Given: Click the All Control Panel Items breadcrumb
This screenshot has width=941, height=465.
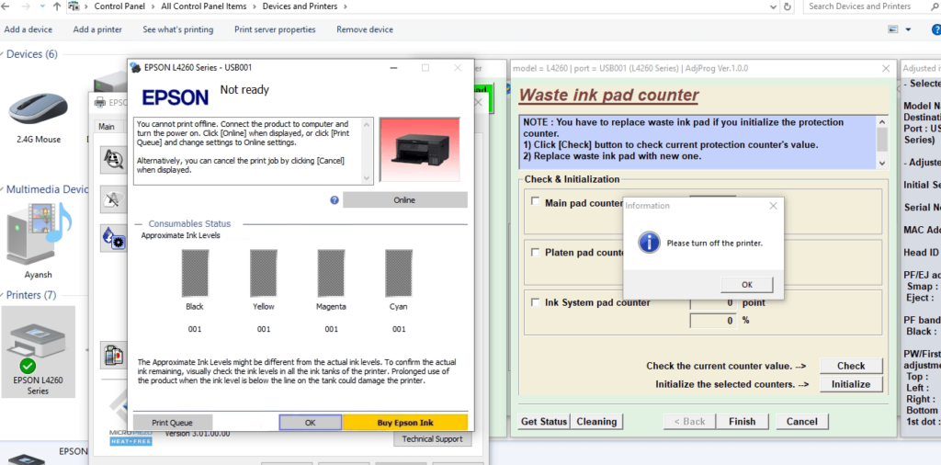Looking at the screenshot, I should 204,6.
